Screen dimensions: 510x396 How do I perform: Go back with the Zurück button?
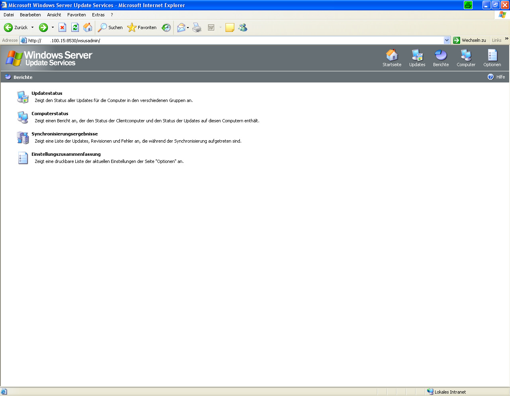16,27
